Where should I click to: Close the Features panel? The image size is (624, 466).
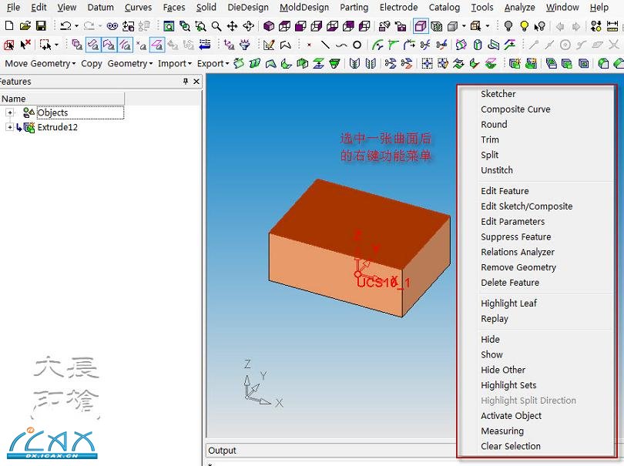pos(196,82)
